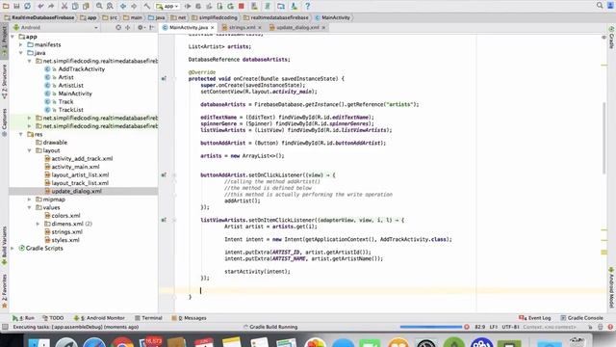This screenshot has height=347, width=616.
Task: Open colors.xml in the values folder
Action: point(65,216)
